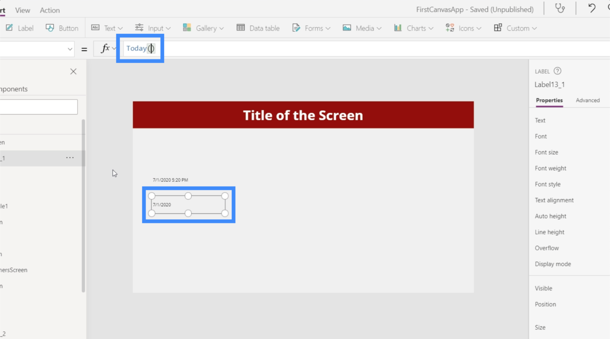Click the Forms icon

296,28
